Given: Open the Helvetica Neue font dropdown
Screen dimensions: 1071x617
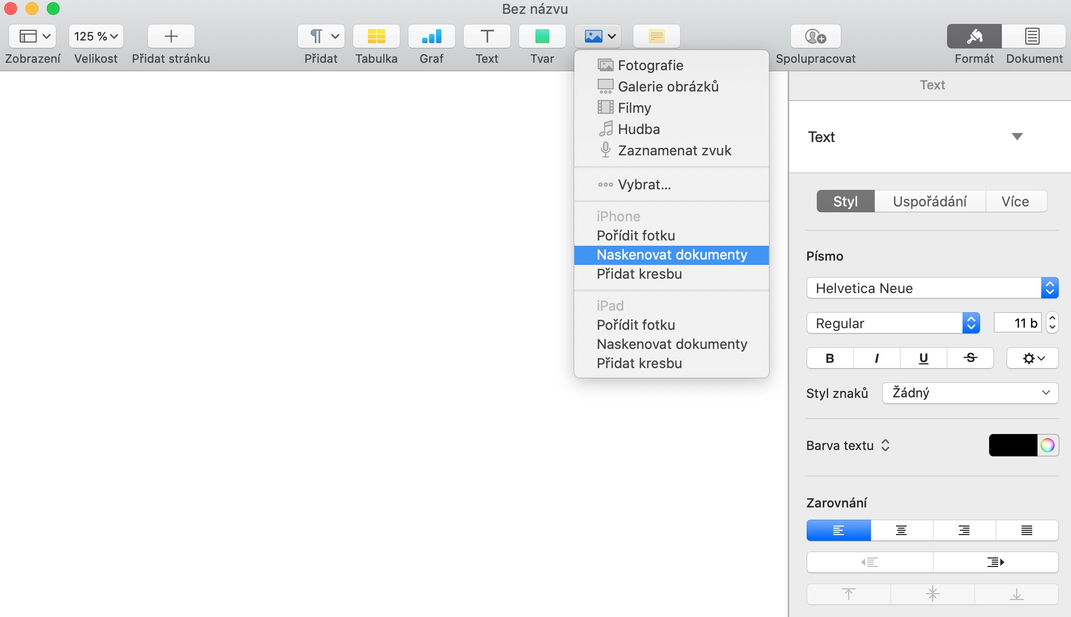Looking at the screenshot, I should pos(932,288).
